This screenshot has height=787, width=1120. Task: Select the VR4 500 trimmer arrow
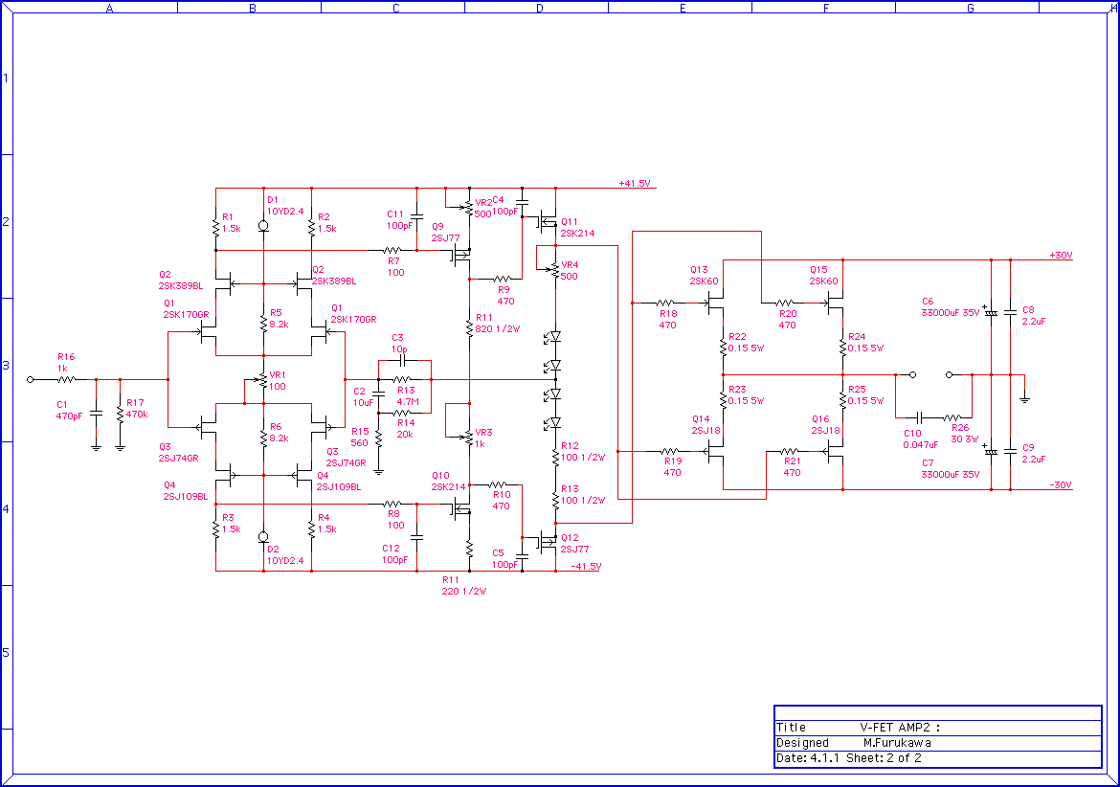pyautogui.click(x=549, y=269)
